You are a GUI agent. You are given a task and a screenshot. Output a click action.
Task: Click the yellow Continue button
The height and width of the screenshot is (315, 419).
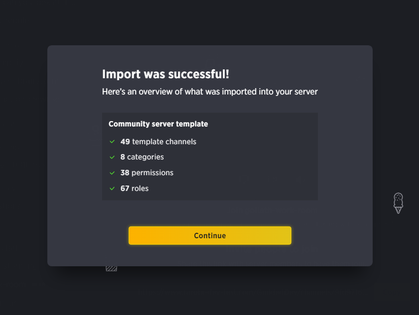click(x=210, y=236)
